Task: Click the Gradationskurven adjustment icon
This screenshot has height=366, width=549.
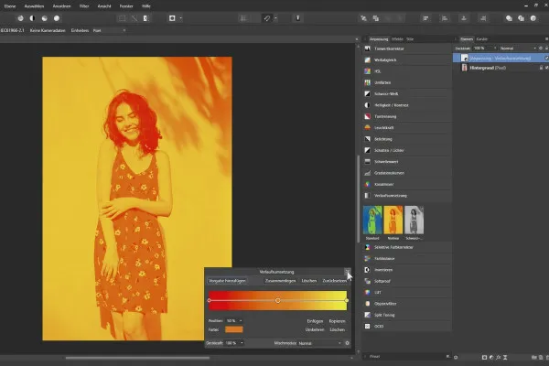Action: tap(367, 175)
